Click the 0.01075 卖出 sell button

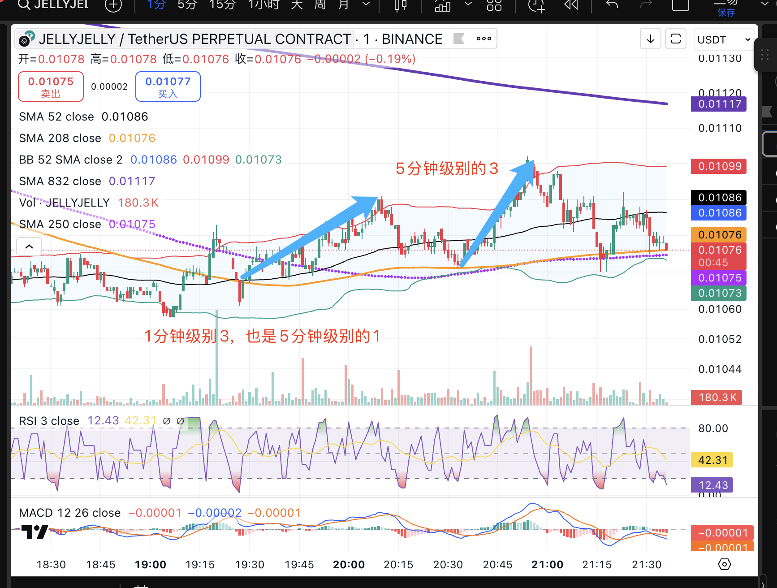[51, 86]
